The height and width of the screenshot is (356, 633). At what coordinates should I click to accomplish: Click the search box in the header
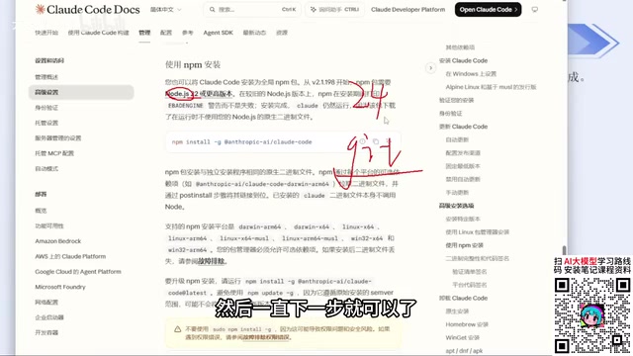[x=252, y=9]
